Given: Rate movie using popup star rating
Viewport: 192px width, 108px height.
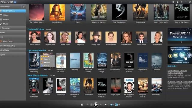Looking at the screenshot, I should (45, 56).
